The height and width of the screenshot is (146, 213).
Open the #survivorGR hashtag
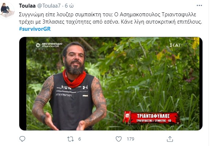35,29
